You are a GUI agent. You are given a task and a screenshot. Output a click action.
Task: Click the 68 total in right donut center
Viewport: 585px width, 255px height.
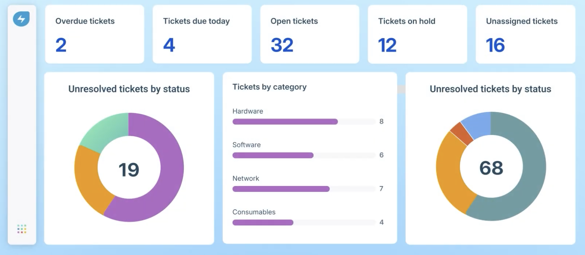click(x=491, y=168)
